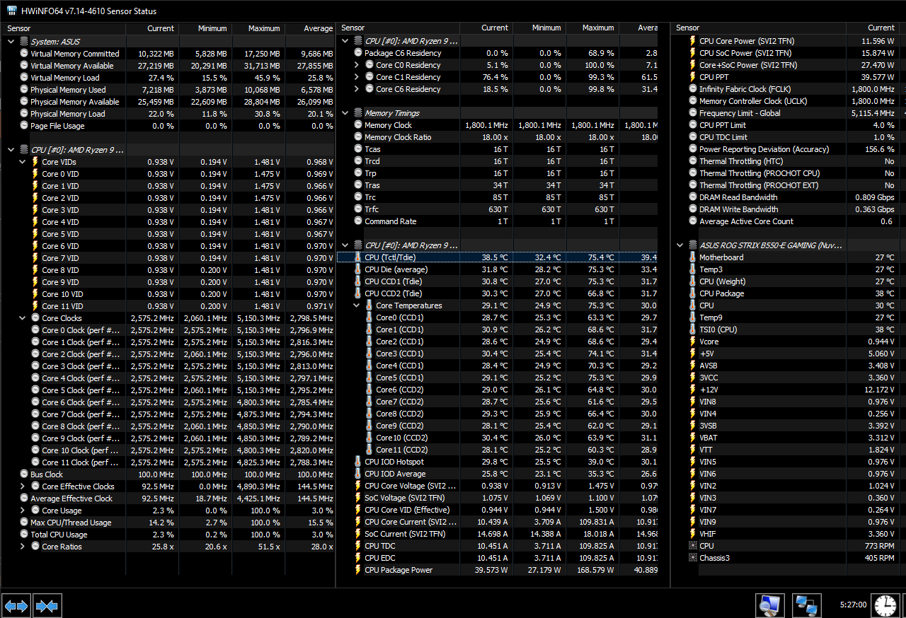Viewport: 906px width, 618px height.
Task: Click the middle panel Current column header
Action: [x=487, y=28]
